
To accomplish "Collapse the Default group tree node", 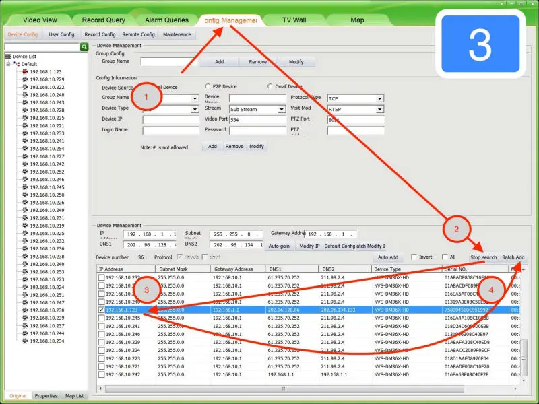I will click(8, 64).
